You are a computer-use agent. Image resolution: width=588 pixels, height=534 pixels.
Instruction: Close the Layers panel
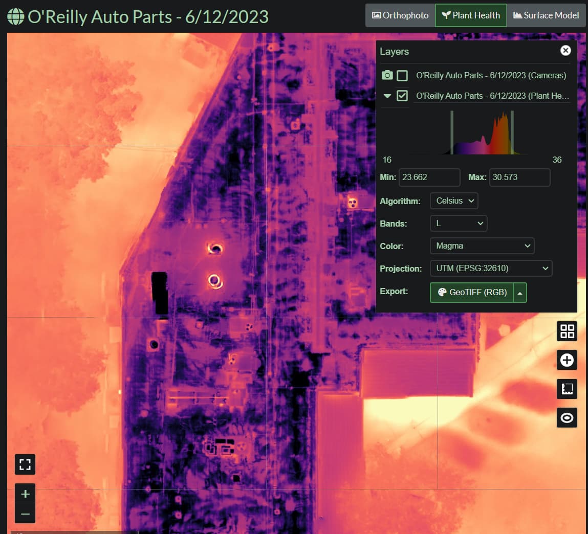coord(565,50)
